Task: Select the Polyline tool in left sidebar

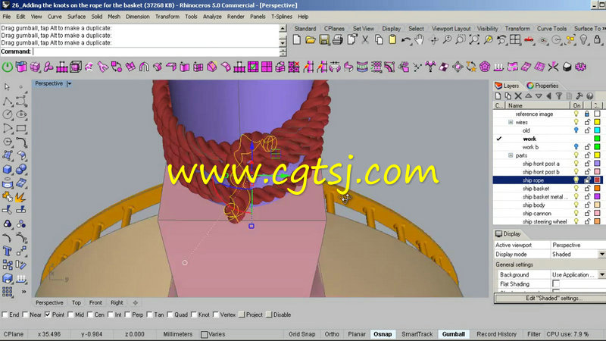Action: [x=7, y=101]
